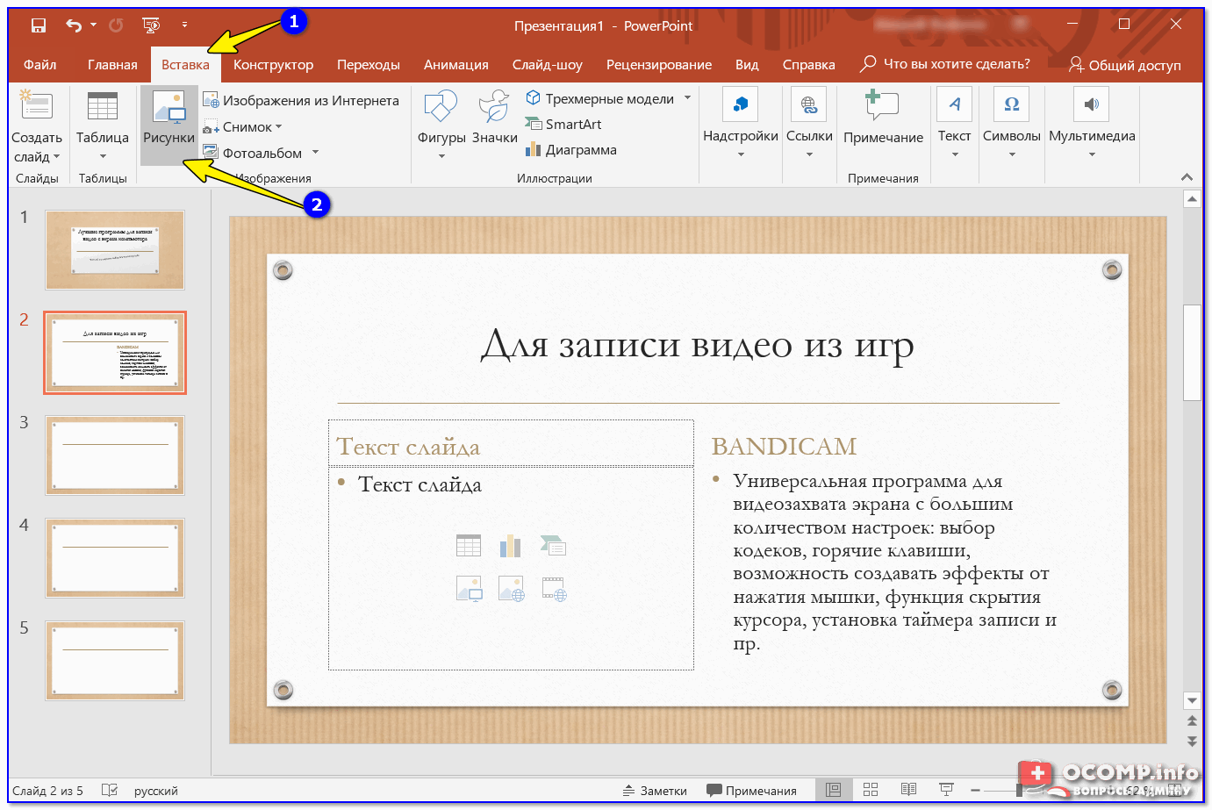Viewport: 1212px width, 810px height.
Task: Click the Insert Table placeholder icon
Action: (x=469, y=546)
